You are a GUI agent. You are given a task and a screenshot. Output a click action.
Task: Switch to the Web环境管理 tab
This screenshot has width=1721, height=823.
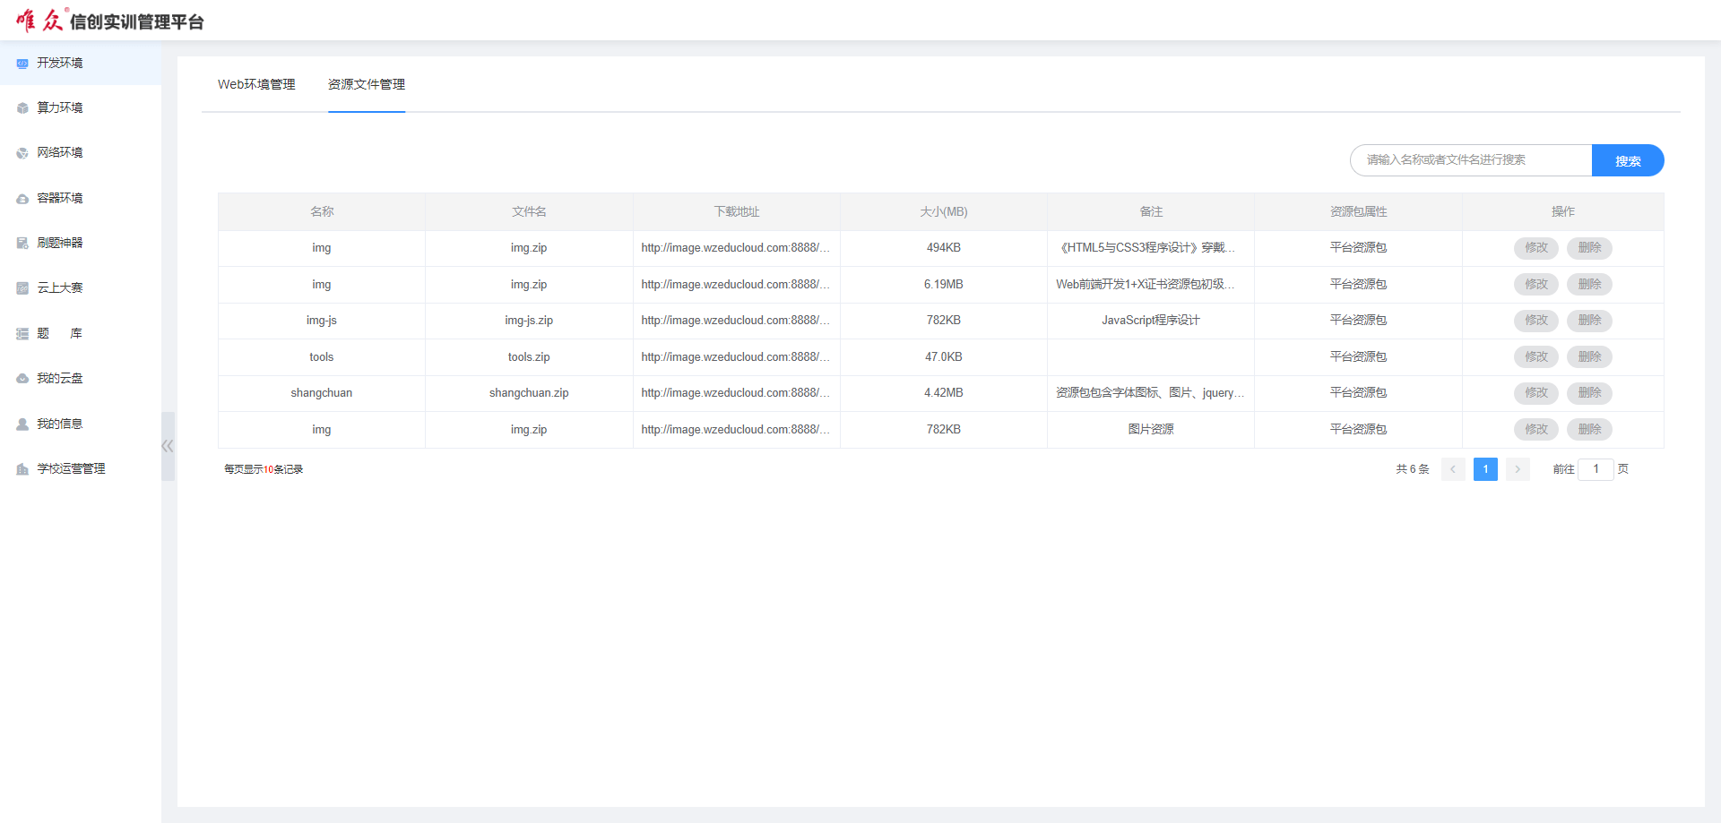click(256, 84)
